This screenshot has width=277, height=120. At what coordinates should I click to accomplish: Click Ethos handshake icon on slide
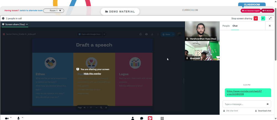tap(50, 63)
